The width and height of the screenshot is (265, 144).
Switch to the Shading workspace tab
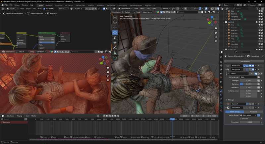point(91,5)
